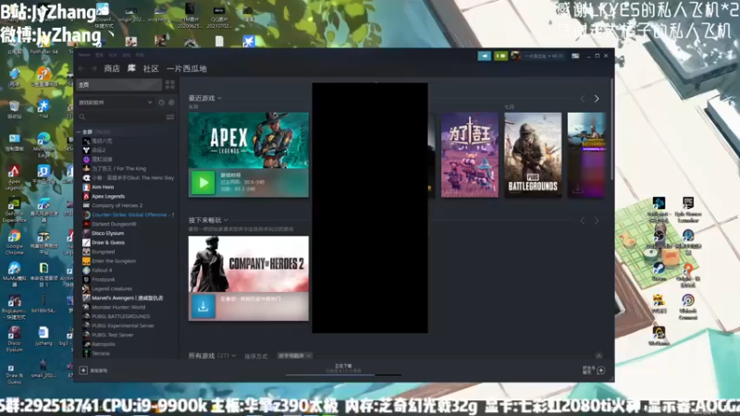Open Friends & Chat icon at bottom right
Screen dimensions: 740x416
[x=600, y=371]
